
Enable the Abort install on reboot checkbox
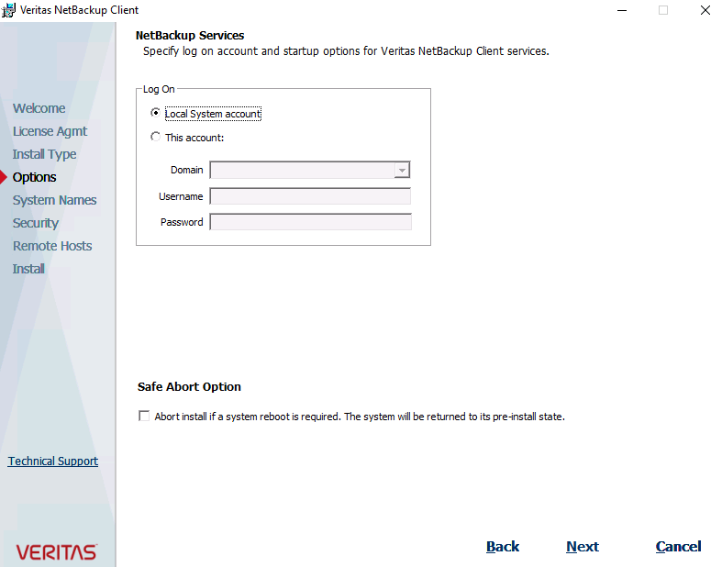click(x=144, y=417)
